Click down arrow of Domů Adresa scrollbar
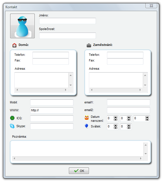 [x=71, y=85]
